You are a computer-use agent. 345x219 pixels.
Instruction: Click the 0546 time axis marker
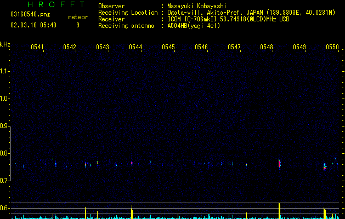pos(201,47)
